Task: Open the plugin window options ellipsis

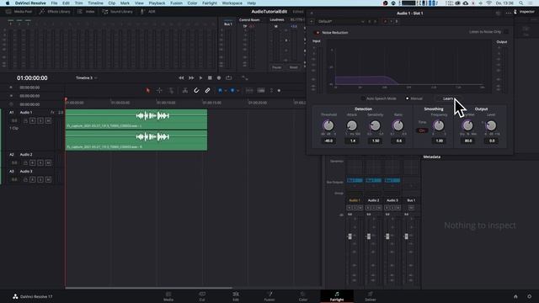Action: (x=509, y=13)
